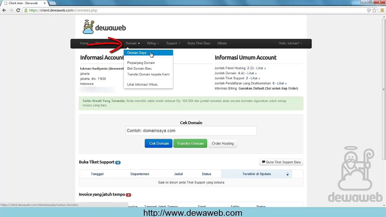
Task: Choose Perpanjang Domain
Action: point(141,63)
